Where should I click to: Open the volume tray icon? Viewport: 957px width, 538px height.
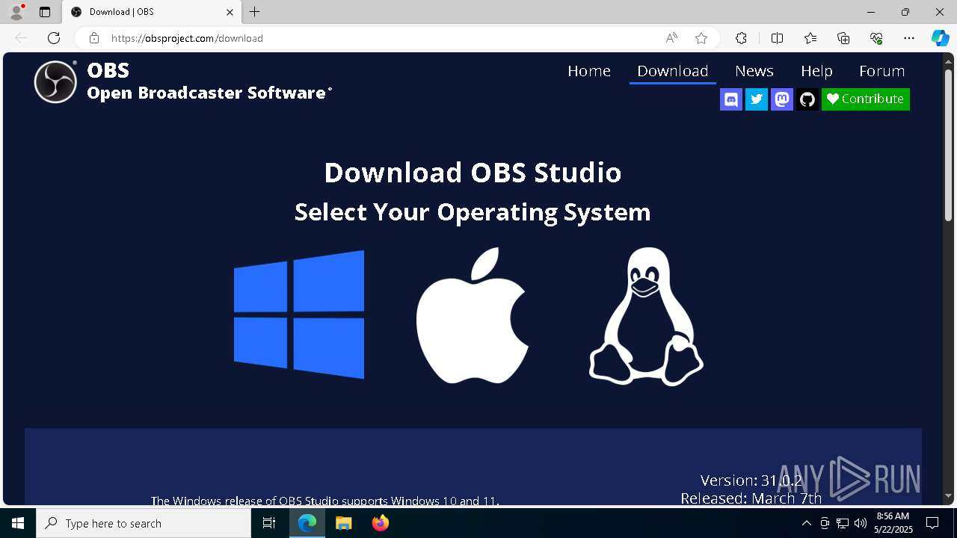(861, 523)
